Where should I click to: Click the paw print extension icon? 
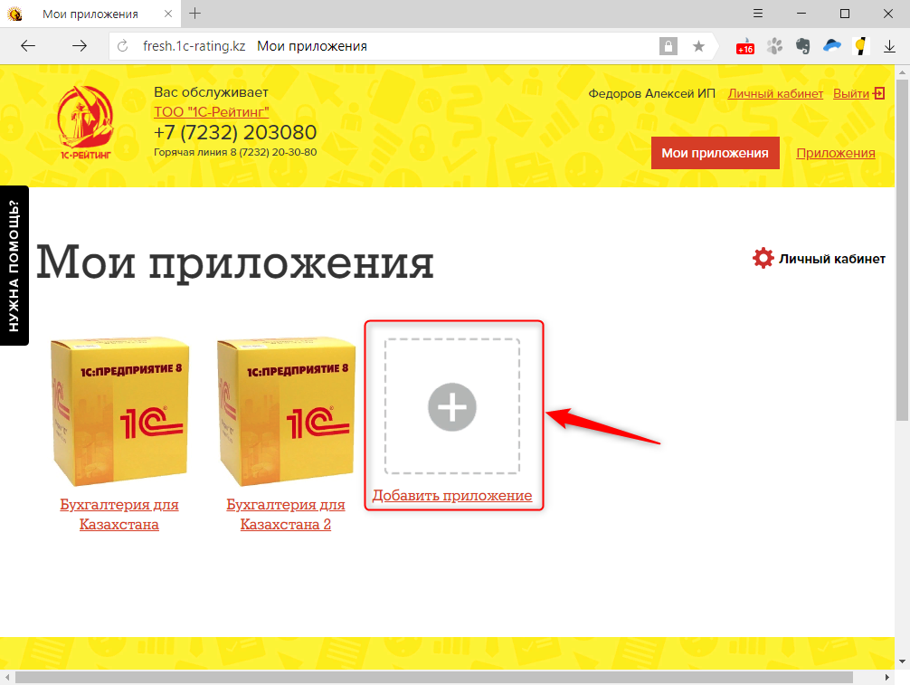[774, 46]
